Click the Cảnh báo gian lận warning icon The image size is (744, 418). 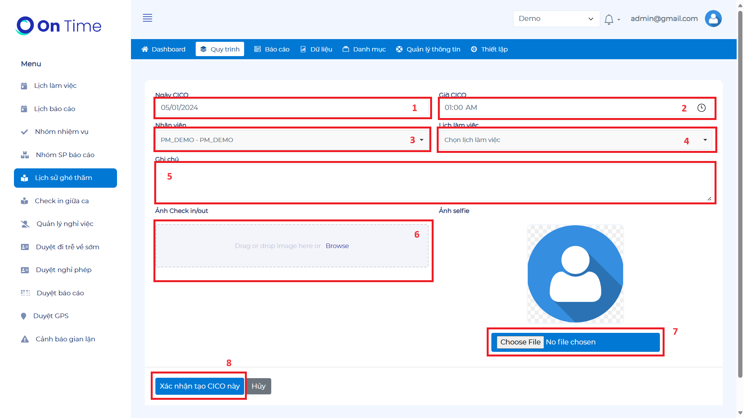(25, 339)
